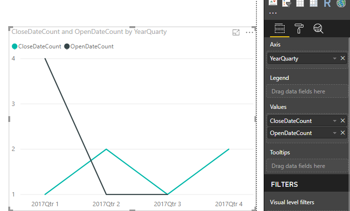Open Focus mode on the chart
The height and width of the screenshot is (211, 350).
236,32
